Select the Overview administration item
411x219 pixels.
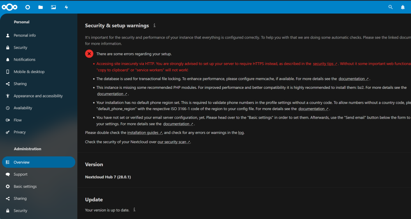(x=39, y=162)
